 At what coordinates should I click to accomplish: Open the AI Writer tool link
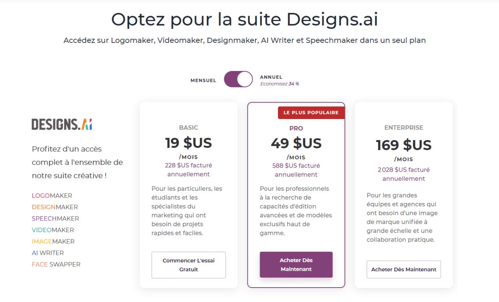pyautogui.click(x=48, y=252)
